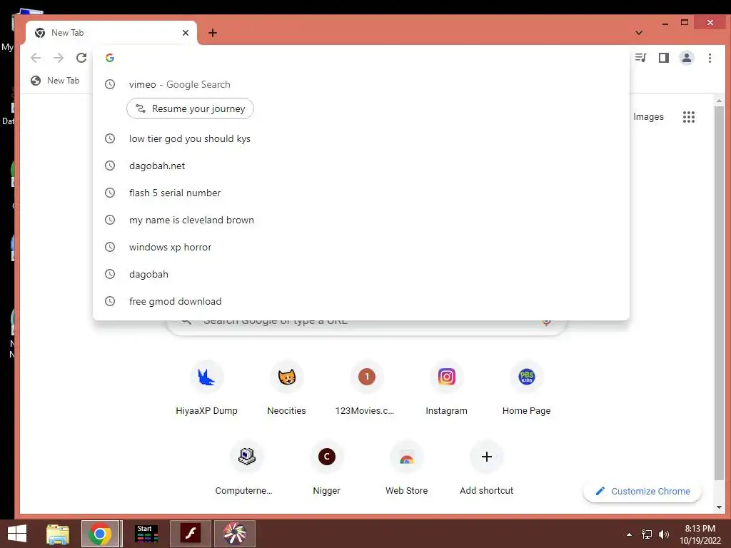
Task: Select my name is cleveland brown suggestion
Action: [361, 220]
